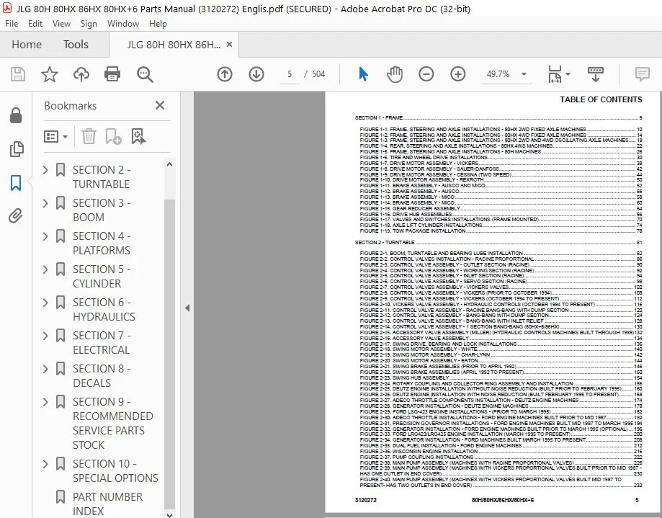Jump to SECTION 8 - DECALS bookmark
This screenshot has width=662, height=518.
102,376
